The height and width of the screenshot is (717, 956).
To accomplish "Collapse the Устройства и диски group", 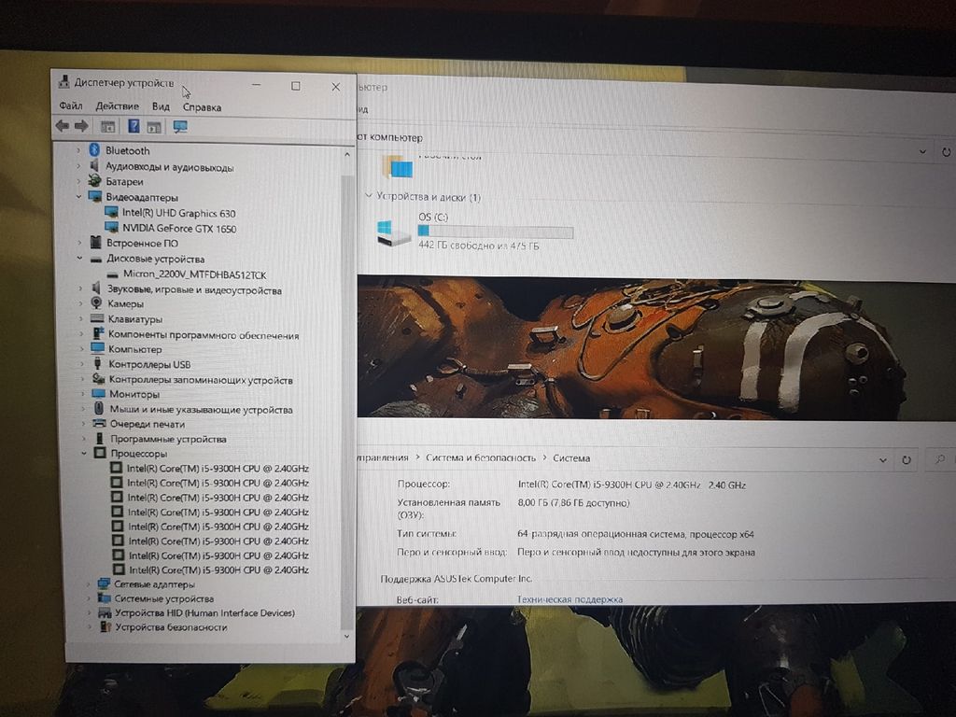I will click(368, 195).
